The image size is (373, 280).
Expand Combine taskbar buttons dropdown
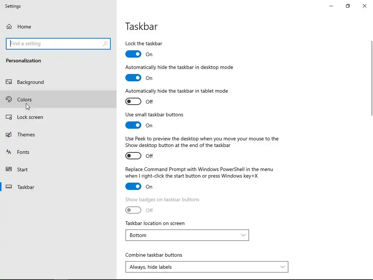tap(207, 267)
